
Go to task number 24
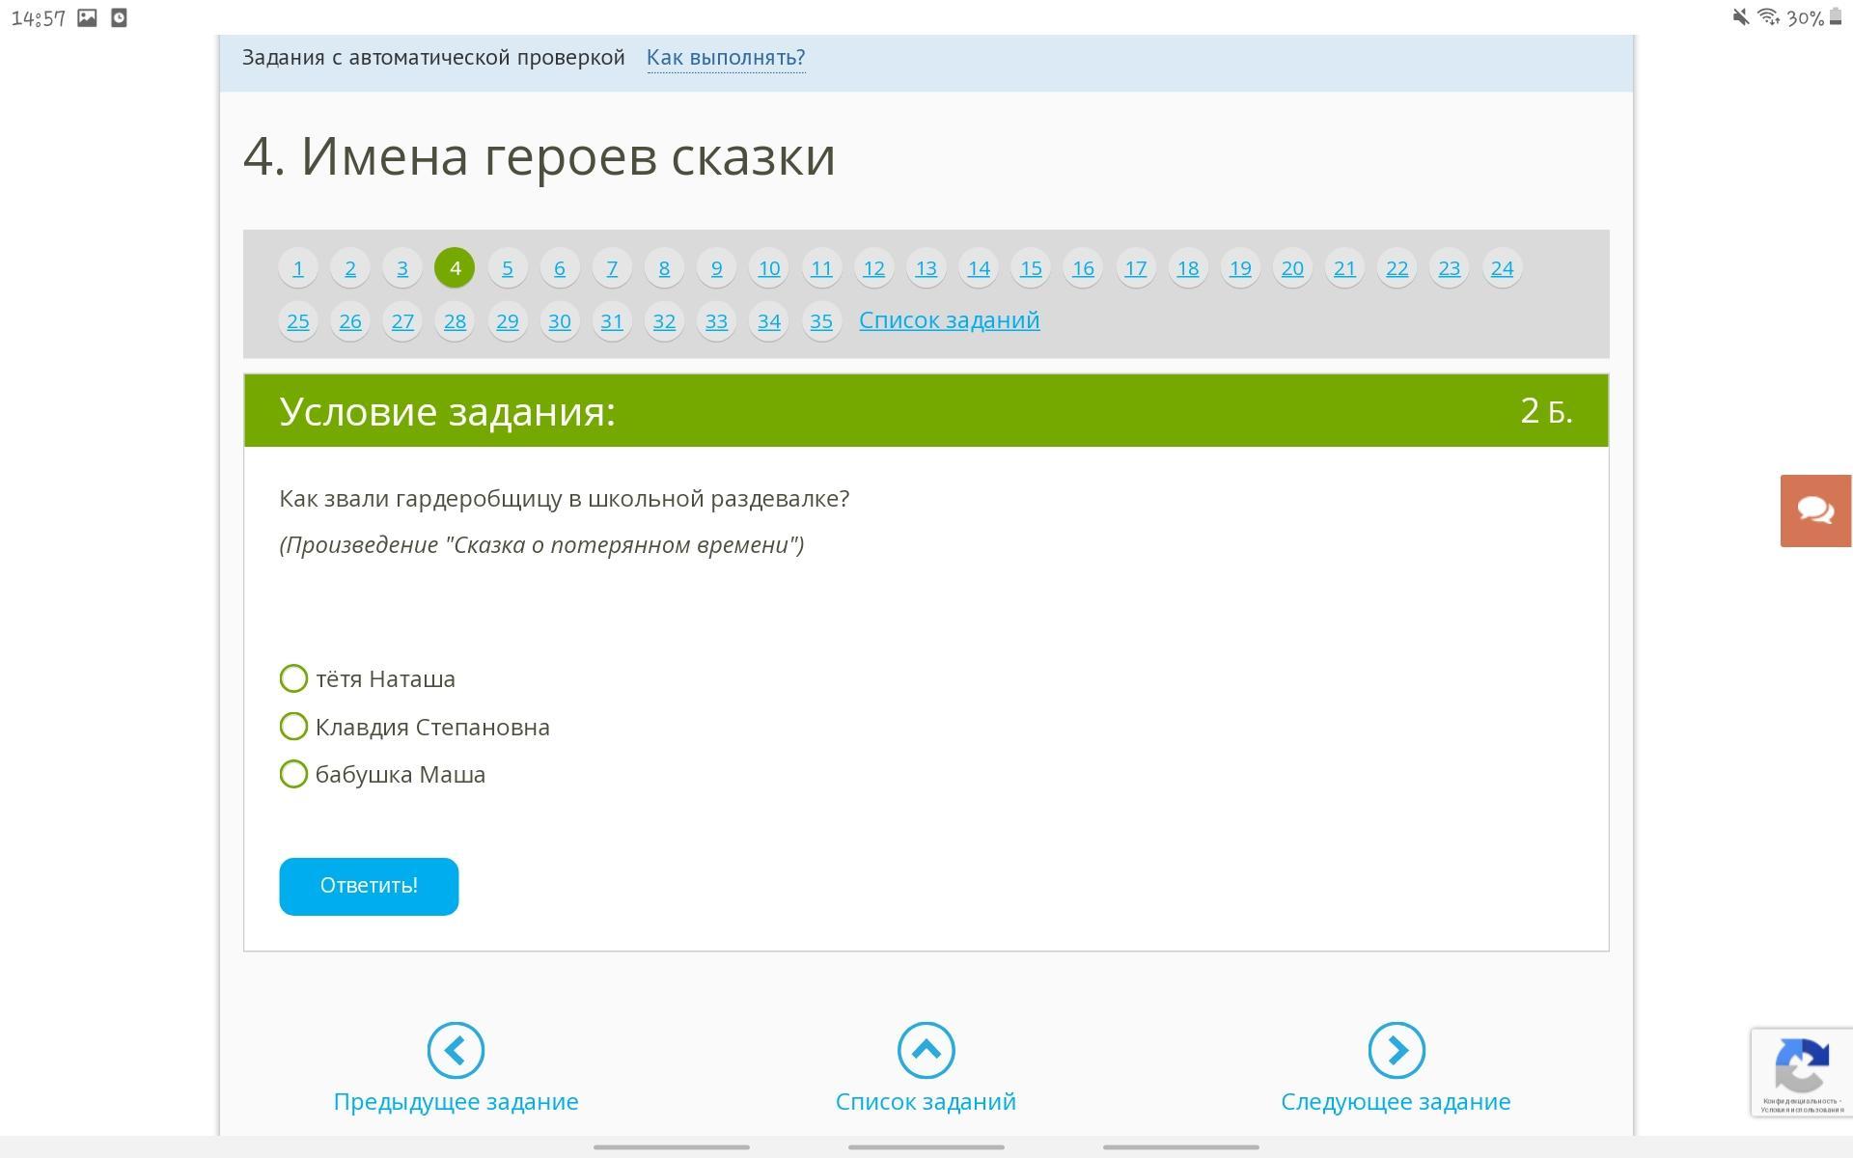1502,268
